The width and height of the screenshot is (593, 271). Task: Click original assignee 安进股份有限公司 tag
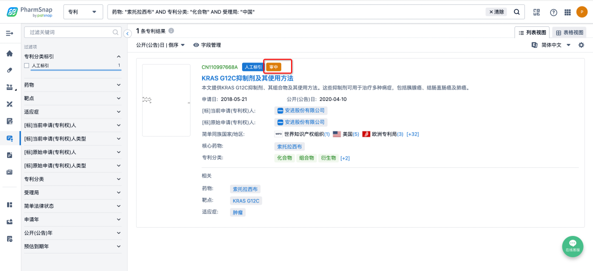point(301,122)
